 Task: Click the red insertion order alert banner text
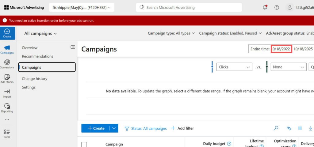pyautogui.click(x=52, y=21)
